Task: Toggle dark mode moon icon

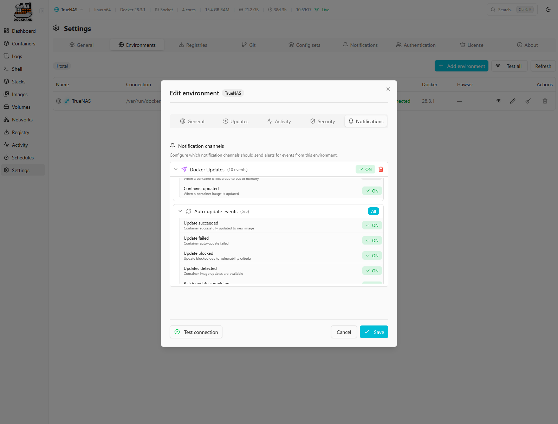Action: (x=548, y=10)
